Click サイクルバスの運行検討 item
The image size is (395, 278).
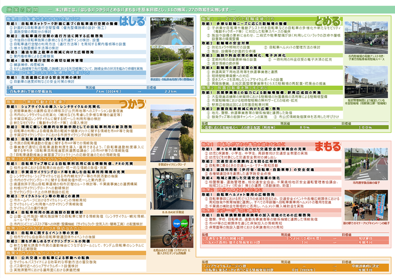pos(29,208)
